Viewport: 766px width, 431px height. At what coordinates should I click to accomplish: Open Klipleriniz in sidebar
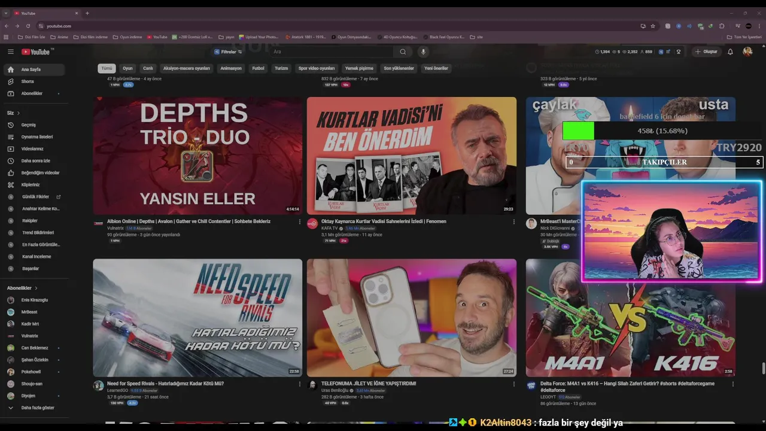[x=33, y=185]
